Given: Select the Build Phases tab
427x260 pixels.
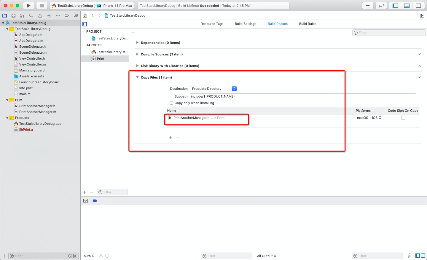Looking at the screenshot, I should tap(278, 24).
